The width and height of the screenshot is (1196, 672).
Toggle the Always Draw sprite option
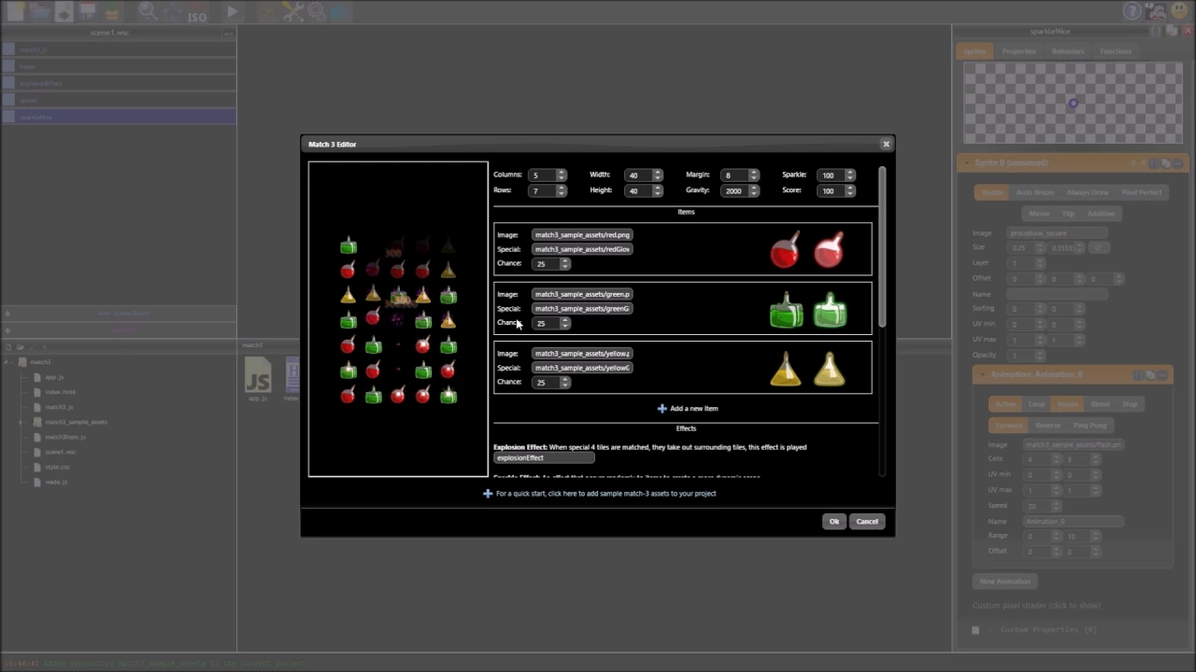tap(1088, 192)
